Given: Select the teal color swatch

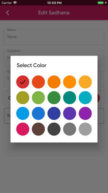Looking at the screenshot, I should click(70, 98).
